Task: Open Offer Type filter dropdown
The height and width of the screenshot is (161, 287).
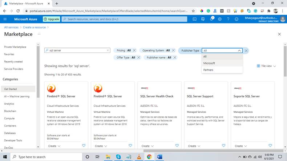Action: point(126,57)
